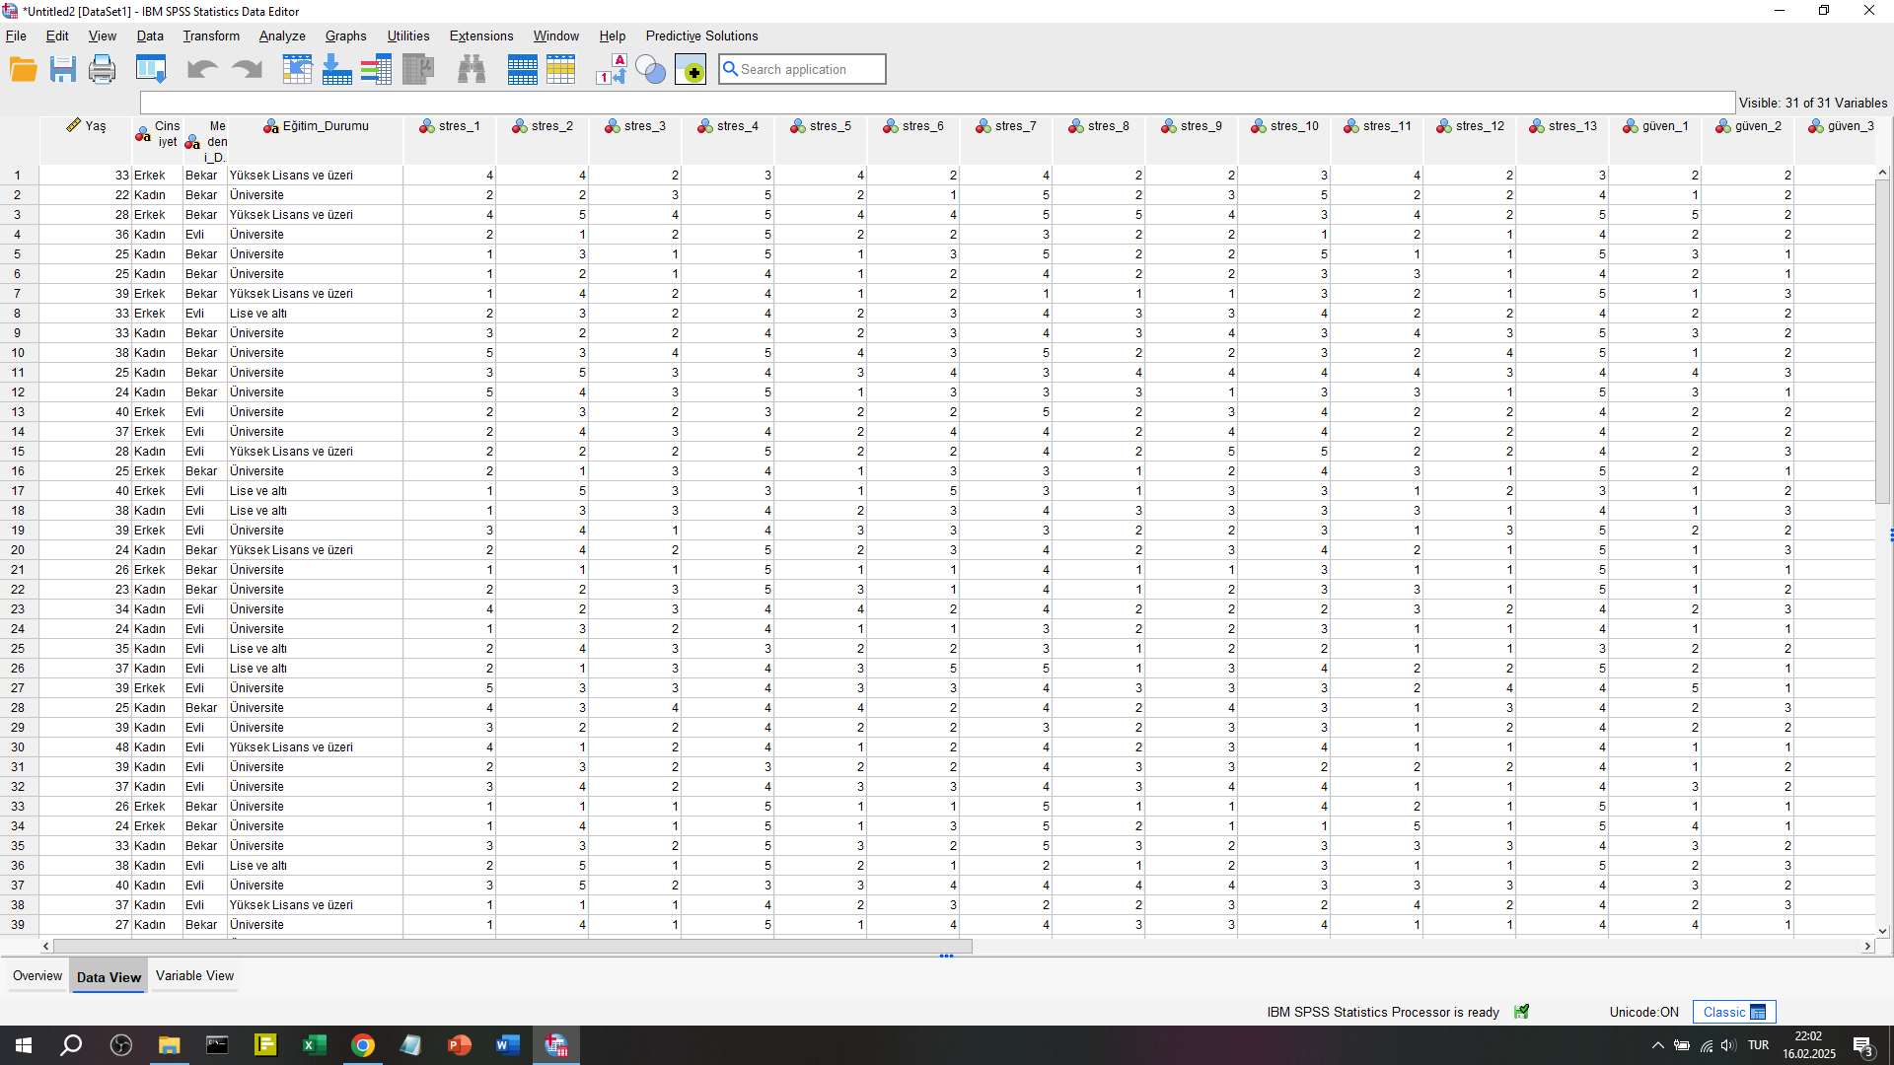Viewport: 1894px width, 1065px height.
Task: Click the Go to variable toolbar icon
Action: (x=336, y=69)
